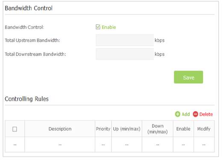The image size is (223, 160).
Task: Click the red minus Delete icon
Action: tap(195, 114)
